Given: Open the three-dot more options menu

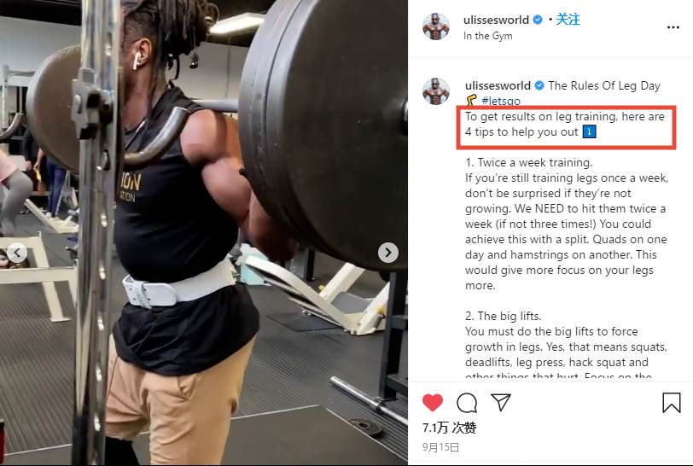Looking at the screenshot, I should point(673,27).
